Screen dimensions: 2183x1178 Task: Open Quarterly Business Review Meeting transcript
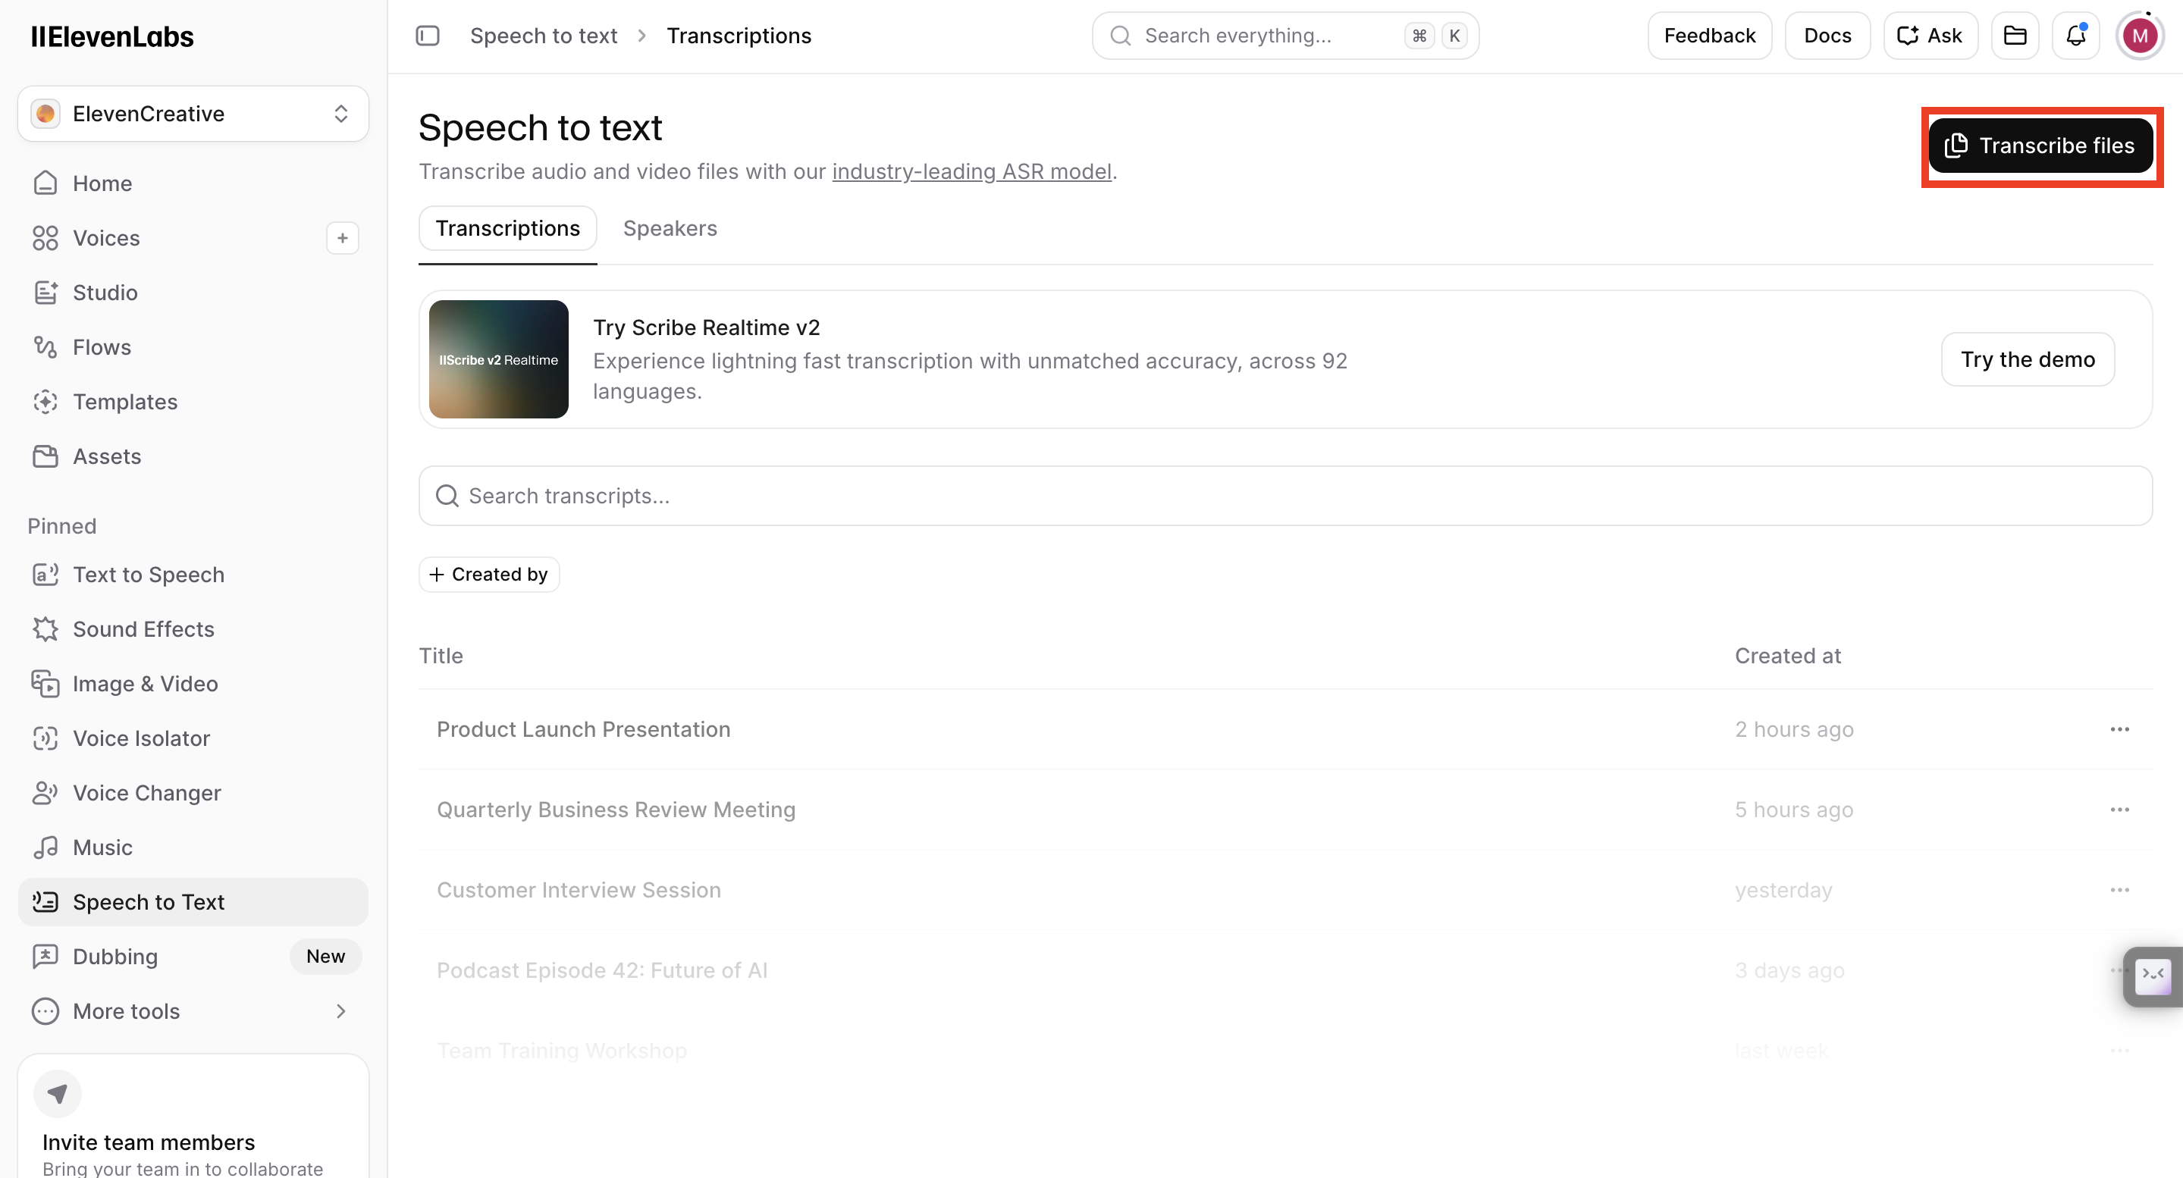click(x=1284, y=810)
